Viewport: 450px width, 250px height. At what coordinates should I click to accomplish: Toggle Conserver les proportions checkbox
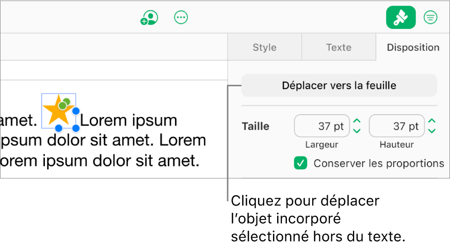[x=300, y=163]
